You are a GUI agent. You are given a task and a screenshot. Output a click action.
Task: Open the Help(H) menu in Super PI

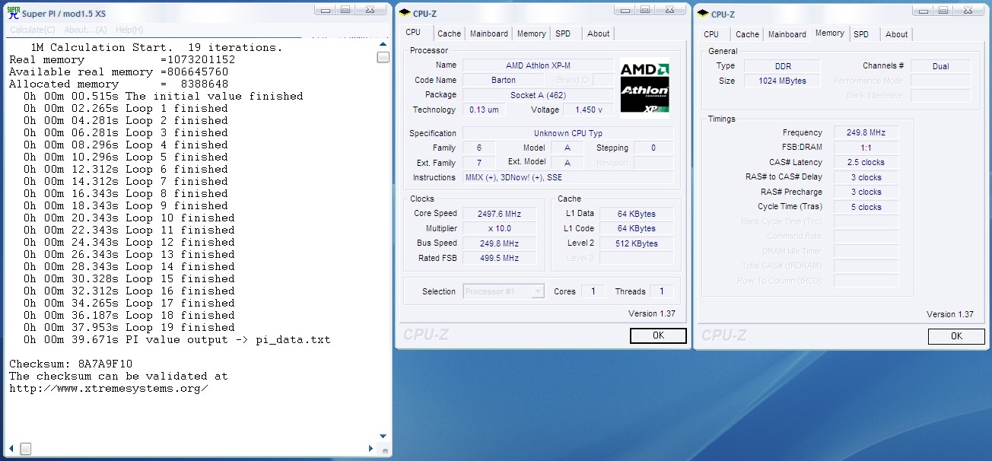129,30
